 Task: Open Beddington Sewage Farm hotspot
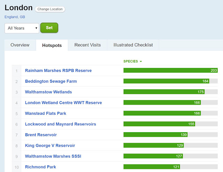coord(51,81)
